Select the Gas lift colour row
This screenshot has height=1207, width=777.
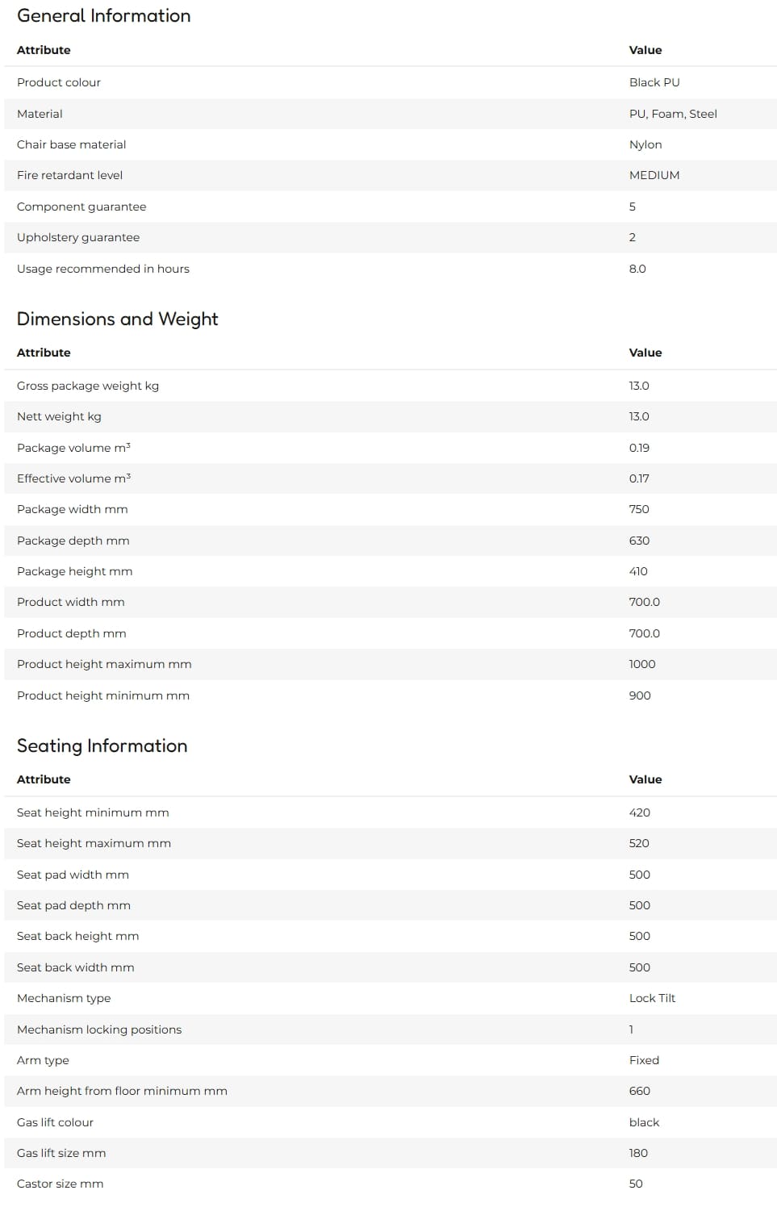click(391, 1122)
